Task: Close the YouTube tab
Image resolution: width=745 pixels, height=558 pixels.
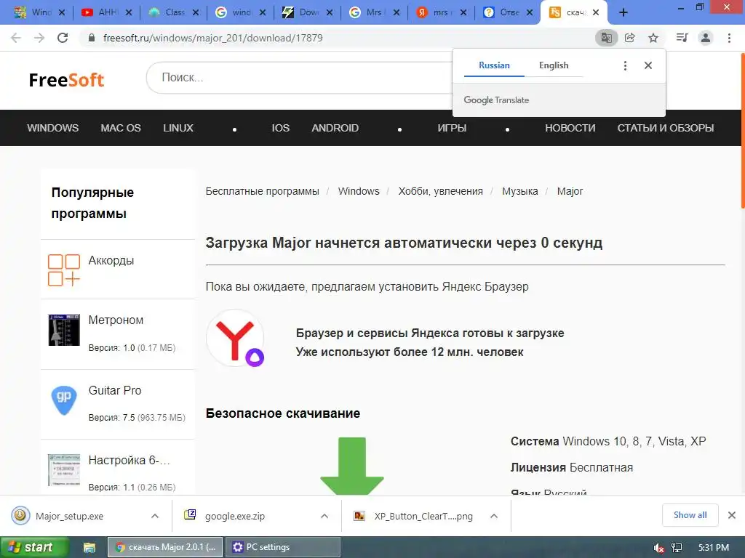Action: tap(129, 13)
